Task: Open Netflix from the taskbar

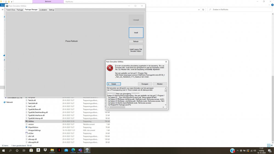Action: click(x=59, y=150)
